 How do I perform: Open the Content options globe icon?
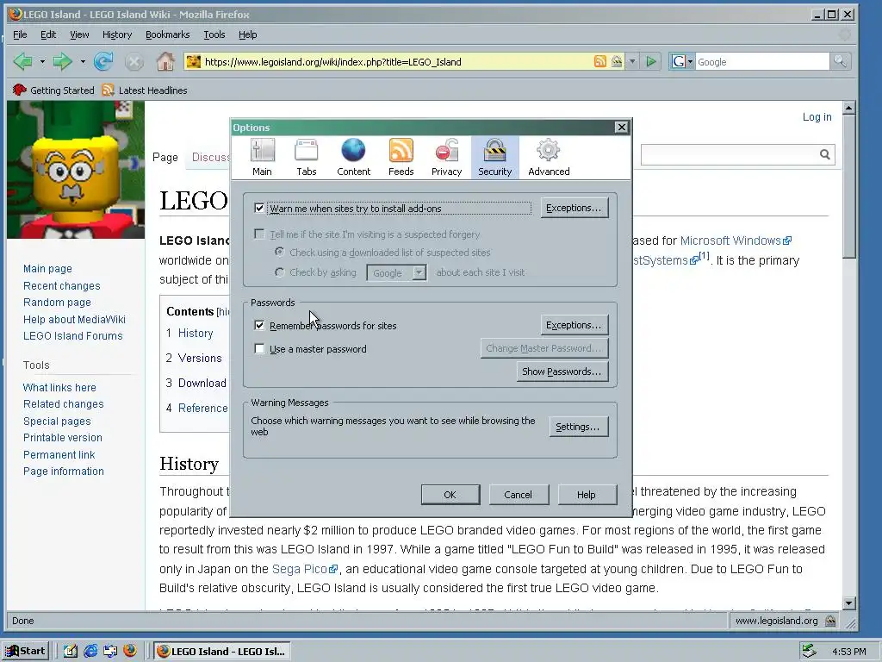pyautogui.click(x=353, y=158)
